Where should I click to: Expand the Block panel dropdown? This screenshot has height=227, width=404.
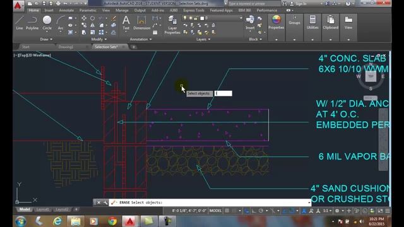pos(255,39)
